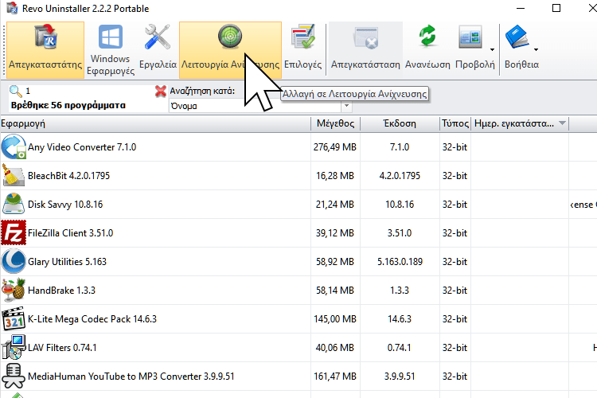Select K-Lite Mega Codec Pack 14.6.3
597x398 pixels.
pyautogui.click(x=92, y=318)
